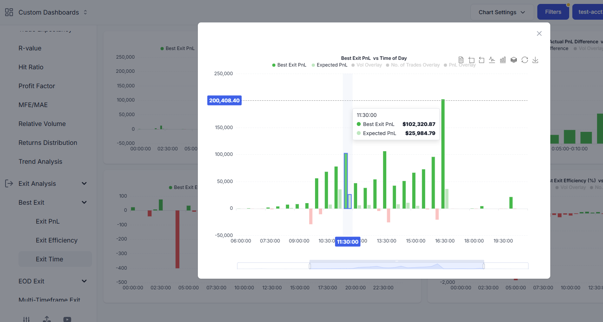The width and height of the screenshot is (603, 322).
Task: Close the expanded chart popup
Action: 539,33
